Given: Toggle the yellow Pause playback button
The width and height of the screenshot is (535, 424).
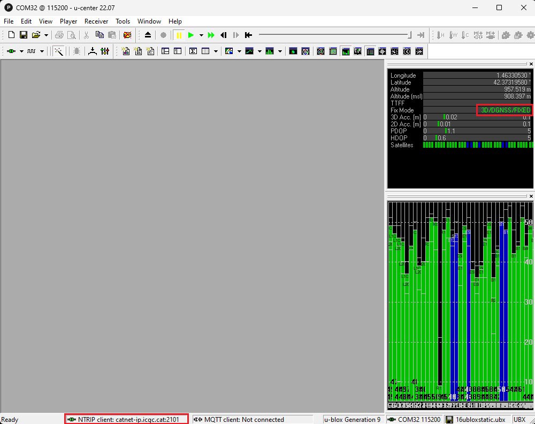Looking at the screenshot, I should click(x=179, y=35).
